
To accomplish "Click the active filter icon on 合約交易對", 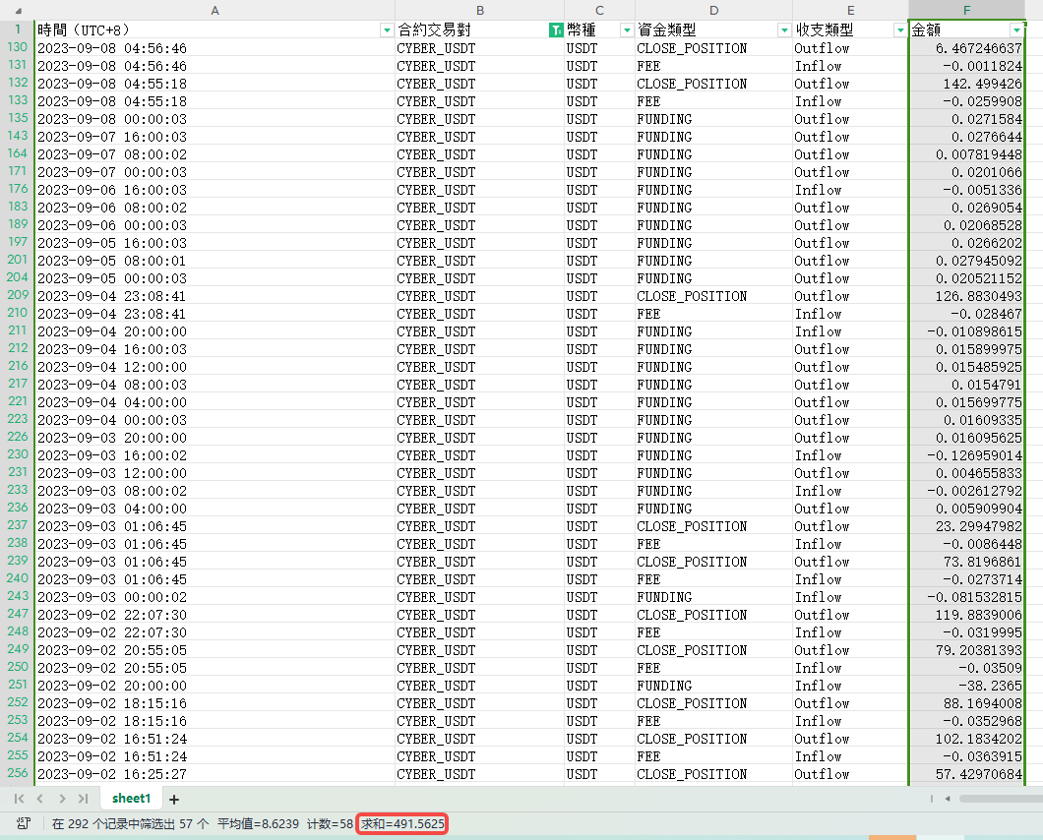I will tap(556, 30).
